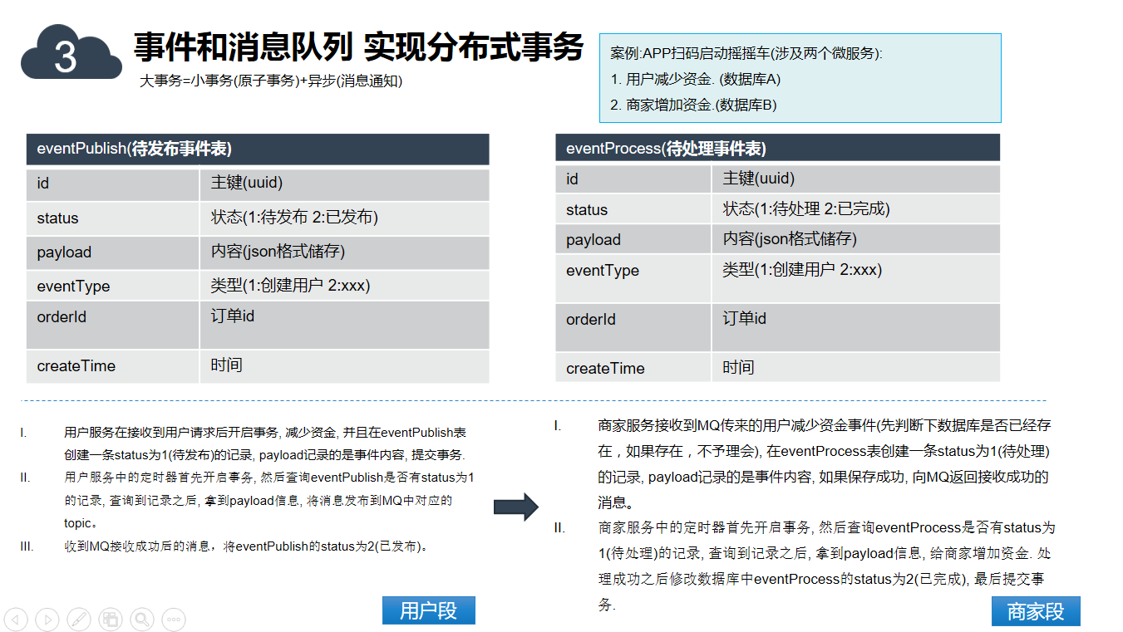1123x632 pixels.
Task: Go to the previous slide arrow icon
Action: tap(16, 619)
